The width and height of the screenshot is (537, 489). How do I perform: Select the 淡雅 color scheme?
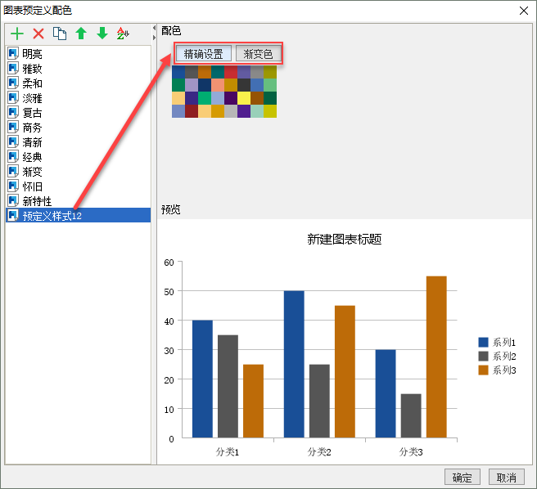[78, 98]
